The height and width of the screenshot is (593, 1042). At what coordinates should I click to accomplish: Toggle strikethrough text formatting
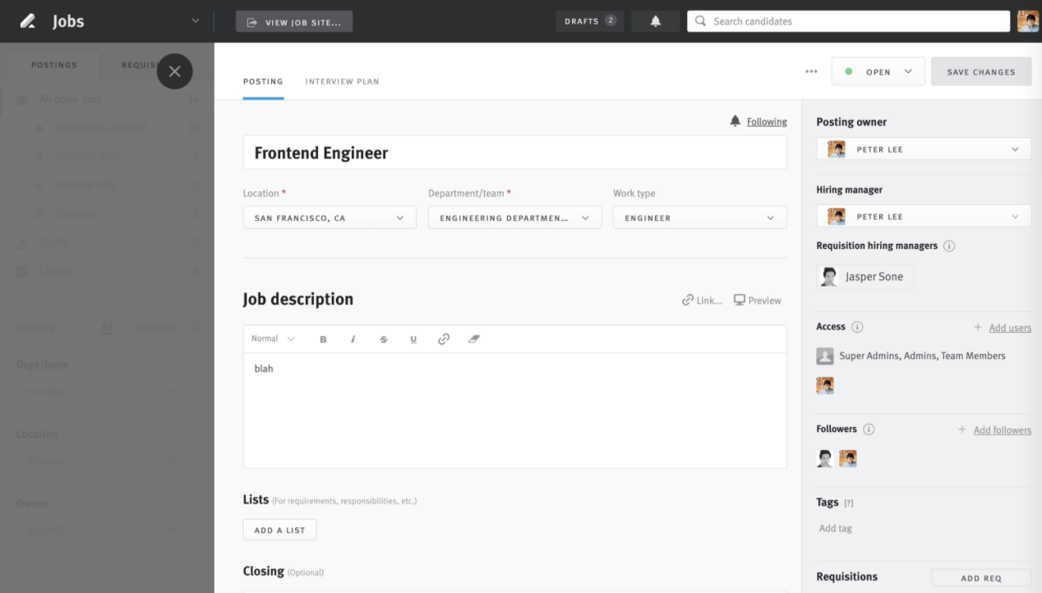tap(383, 339)
